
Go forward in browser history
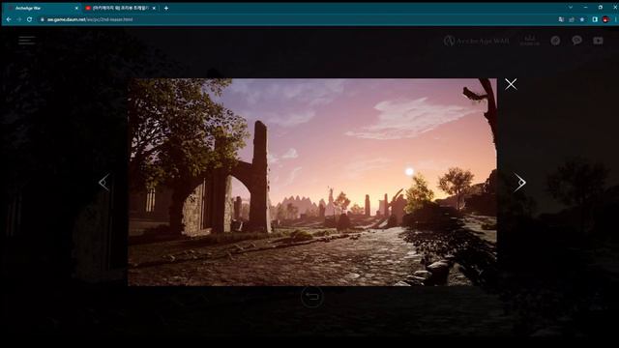(x=19, y=19)
